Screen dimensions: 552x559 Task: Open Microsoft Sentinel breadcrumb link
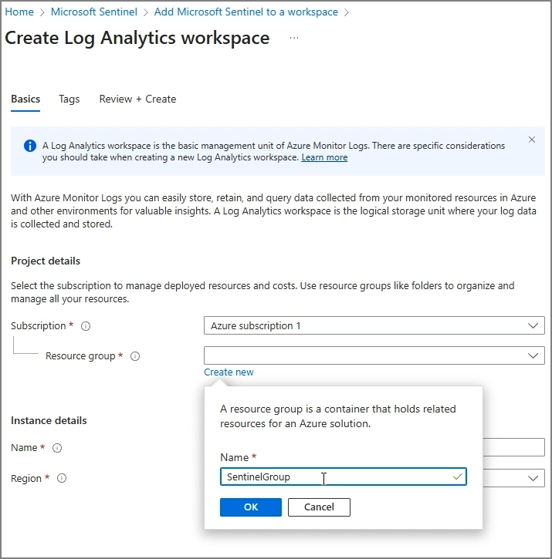pos(94,12)
